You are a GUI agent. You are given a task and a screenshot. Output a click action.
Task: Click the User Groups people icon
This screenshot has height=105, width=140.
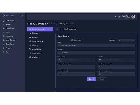(4, 40)
